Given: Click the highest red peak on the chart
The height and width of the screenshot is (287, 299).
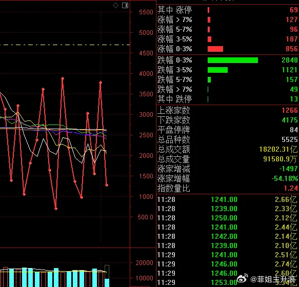Looking at the screenshot, I should click(63, 78).
